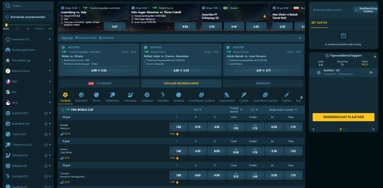The height and width of the screenshot is (188, 383).
Task: Select the Cricket sport icon tab
Action: [244, 97]
